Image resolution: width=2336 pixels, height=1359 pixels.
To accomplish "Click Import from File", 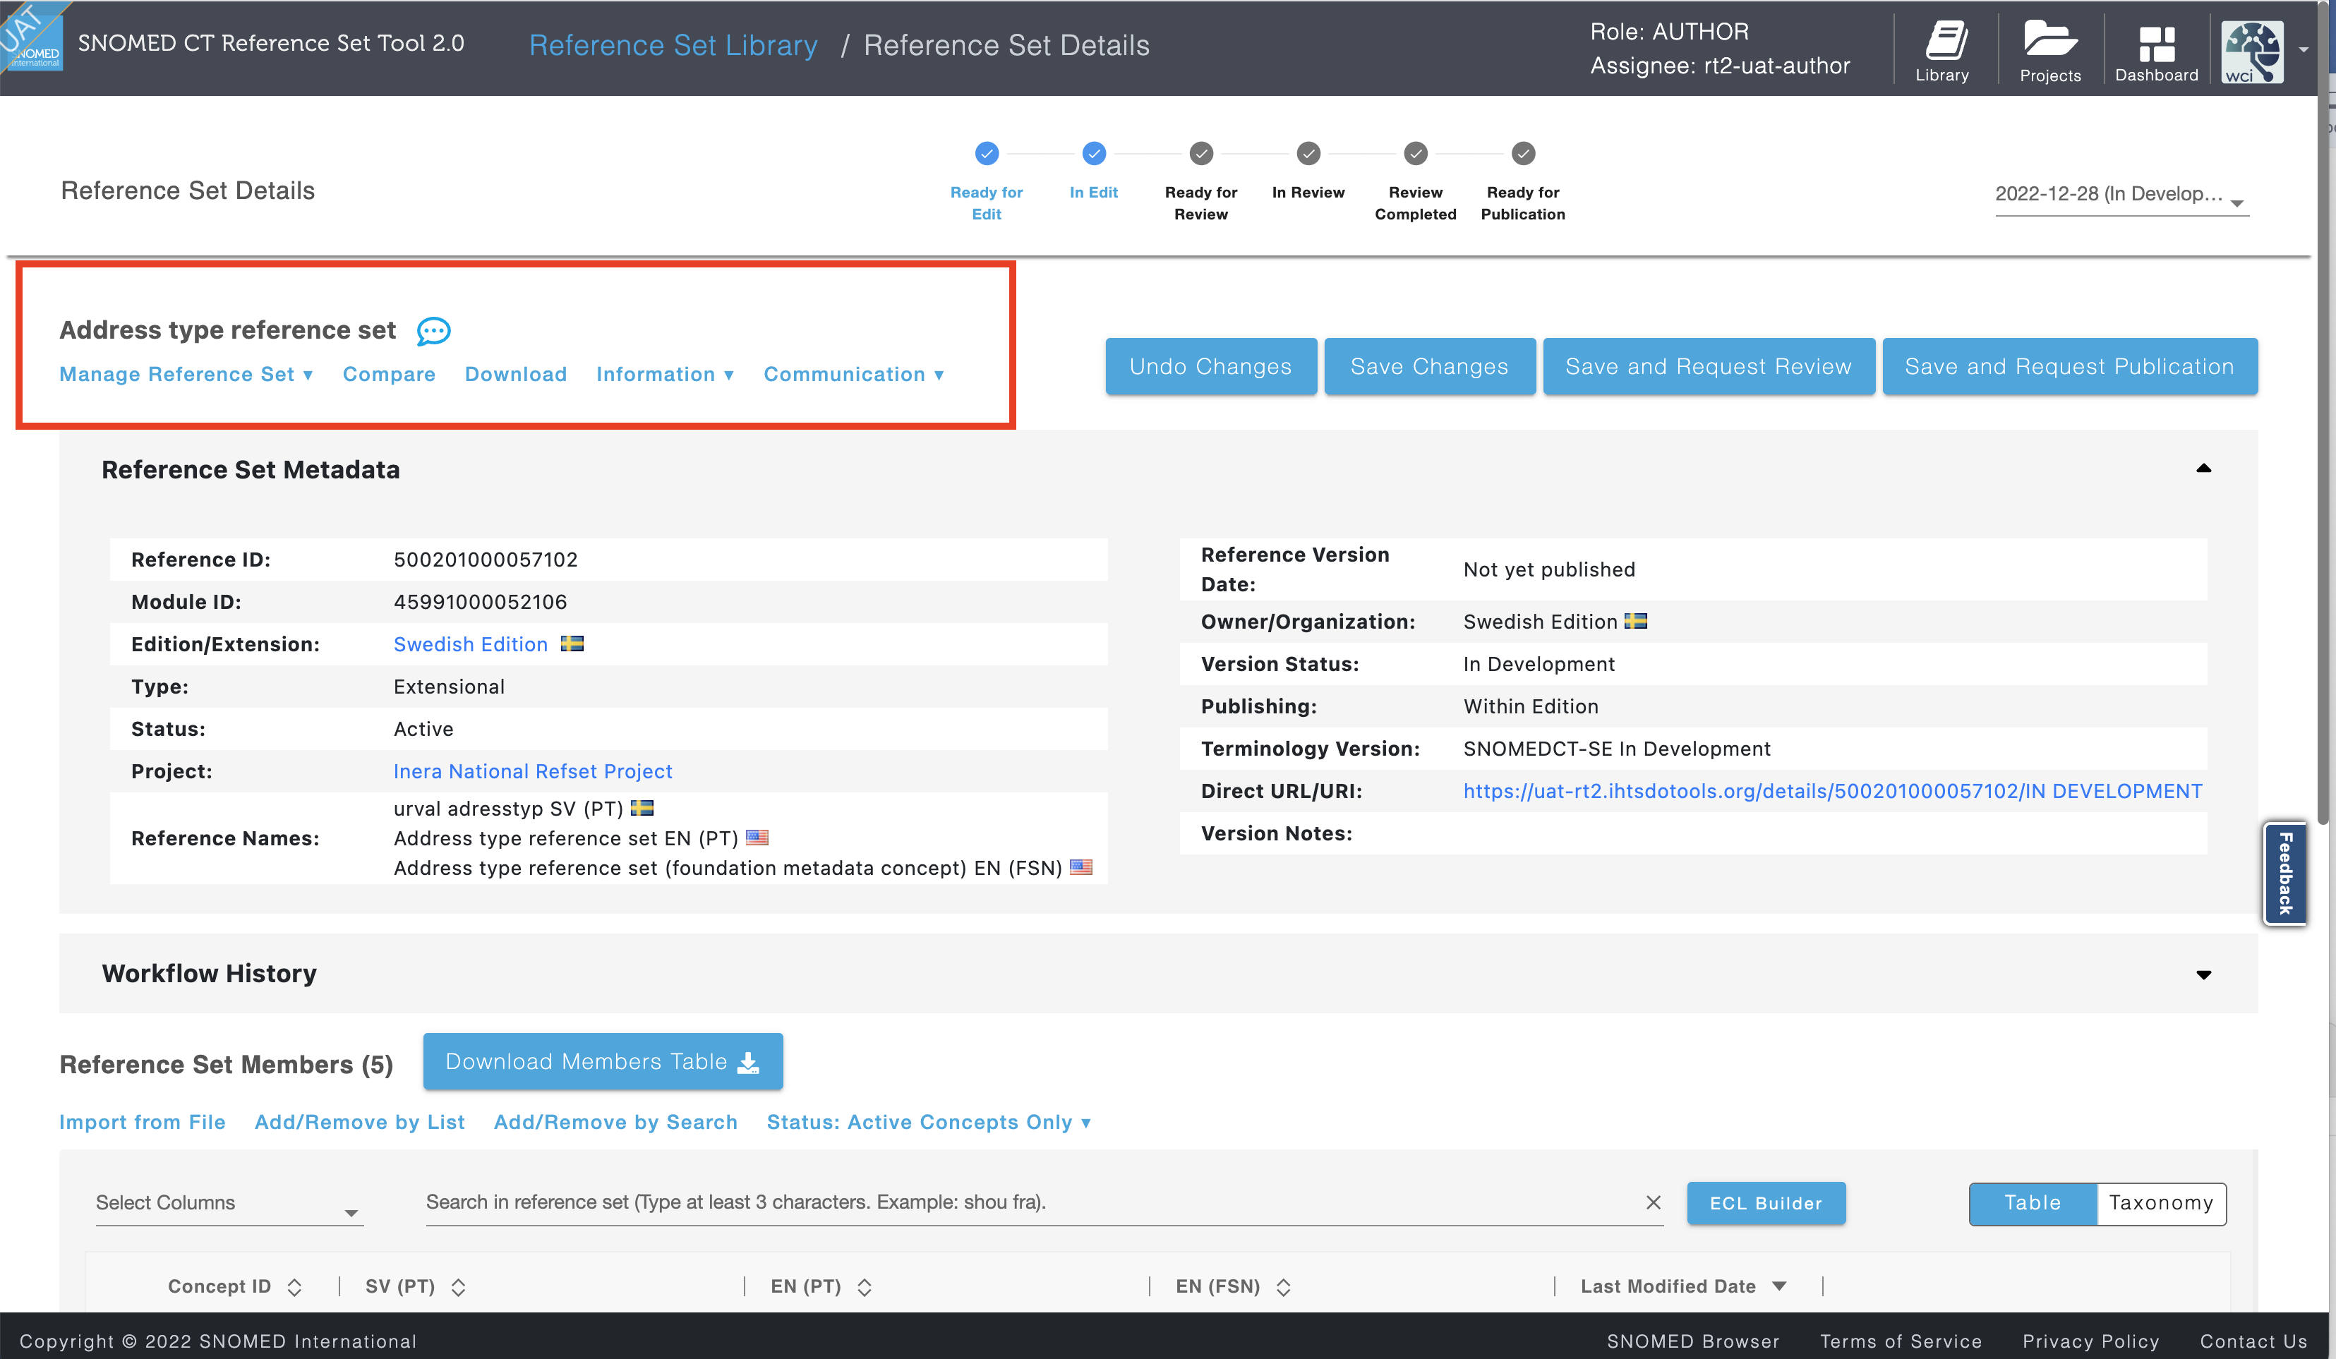I will (143, 1123).
